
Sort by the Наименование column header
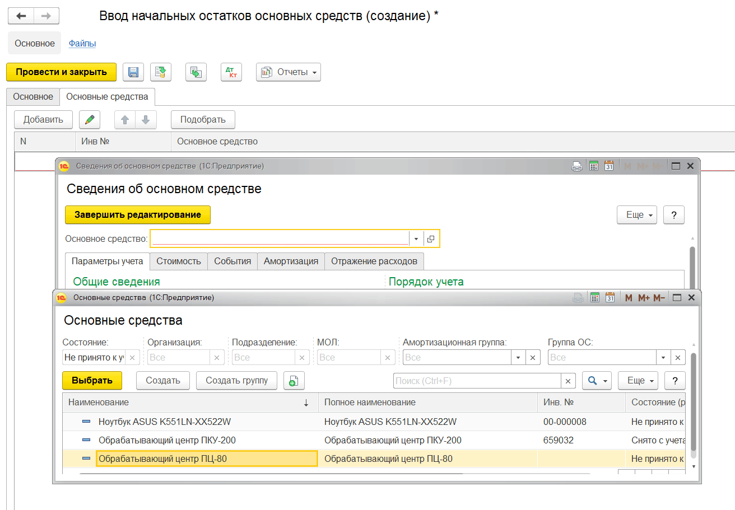coord(190,402)
